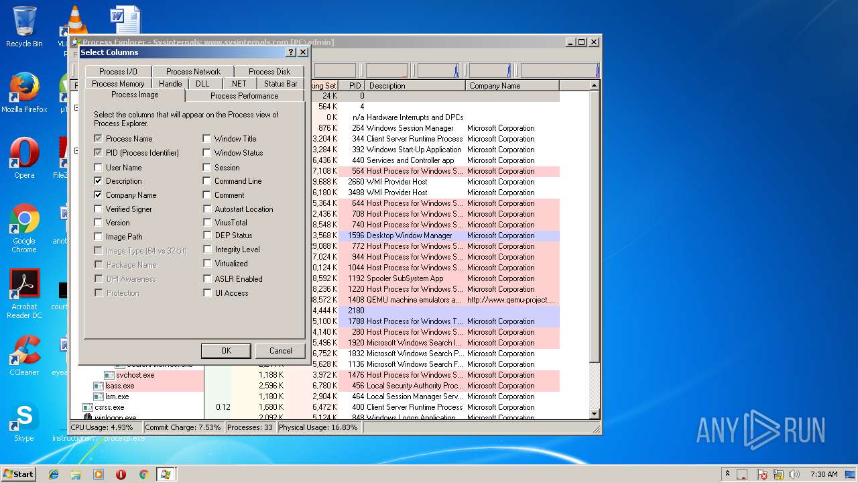The width and height of the screenshot is (858, 483).
Task: Enable the Integrity Level checkbox
Action: [207, 250]
